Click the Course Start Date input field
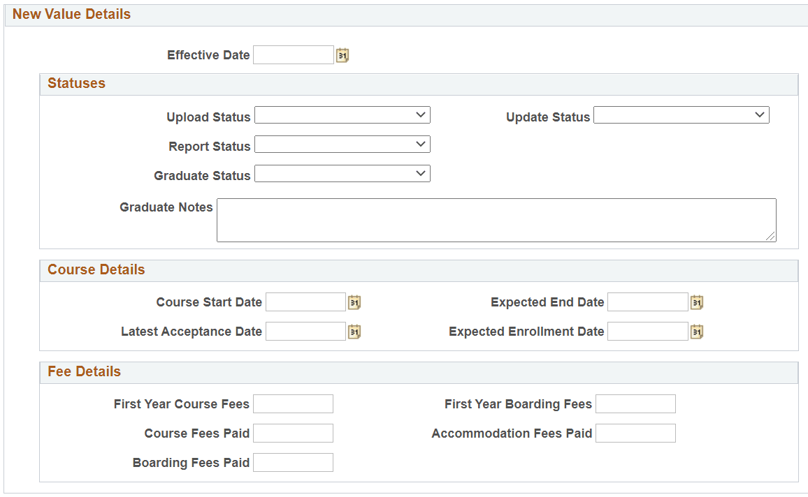The height and width of the screenshot is (497, 808). click(305, 302)
